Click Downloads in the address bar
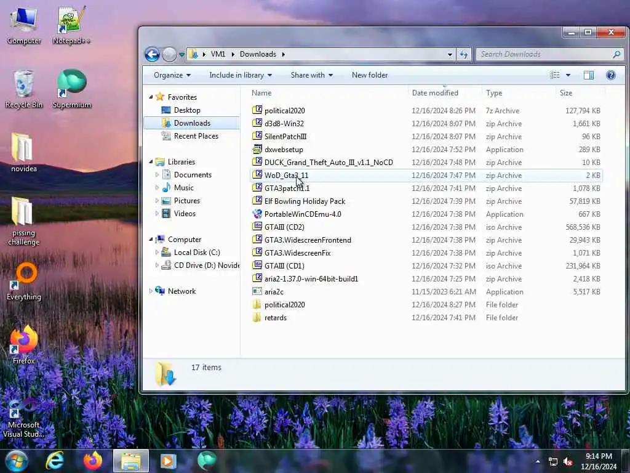The width and height of the screenshot is (630, 473). click(258, 54)
